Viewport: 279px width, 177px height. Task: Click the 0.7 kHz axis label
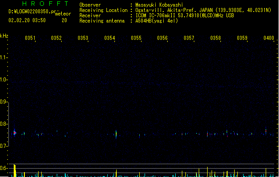(x=4, y=146)
